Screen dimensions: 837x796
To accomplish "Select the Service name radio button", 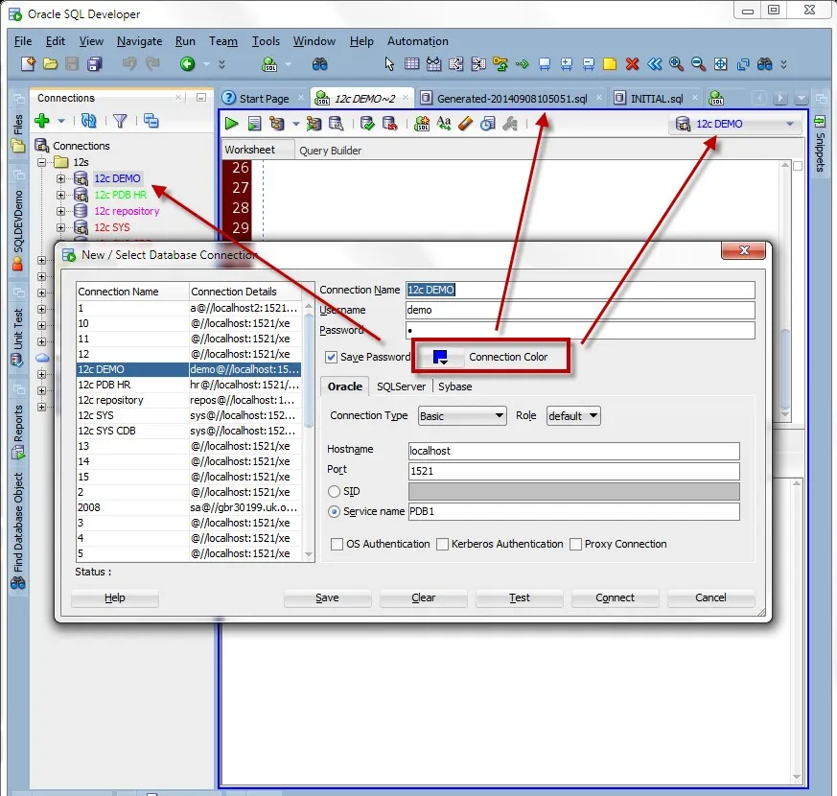I will point(335,511).
